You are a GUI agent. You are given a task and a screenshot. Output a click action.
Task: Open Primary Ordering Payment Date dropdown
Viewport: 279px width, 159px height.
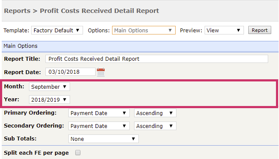[99, 113]
